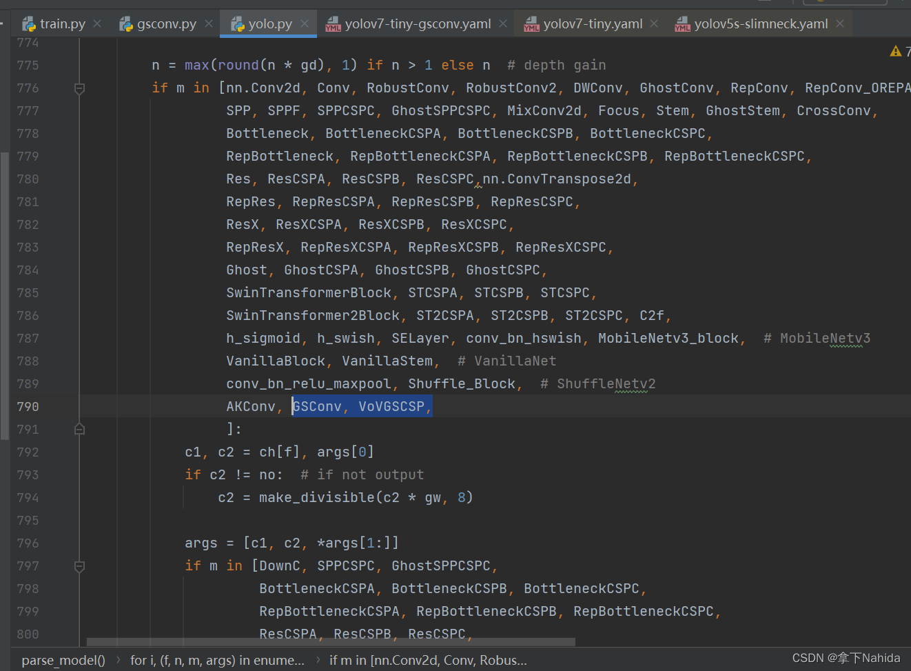Click the YML icon on yolov7-tiny.yaml tab
The width and height of the screenshot is (911, 671).
[x=531, y=25]
